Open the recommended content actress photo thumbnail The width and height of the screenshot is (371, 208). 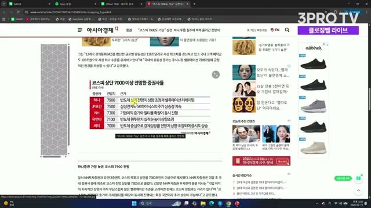coord(276,133)
